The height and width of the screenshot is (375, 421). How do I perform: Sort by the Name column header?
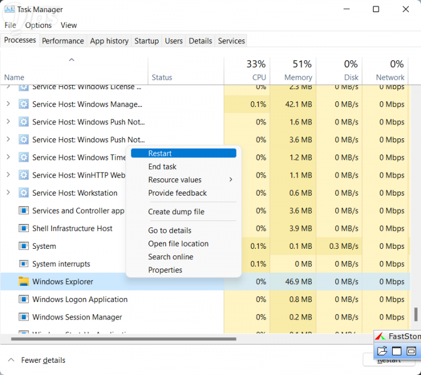tap(74, 71)
